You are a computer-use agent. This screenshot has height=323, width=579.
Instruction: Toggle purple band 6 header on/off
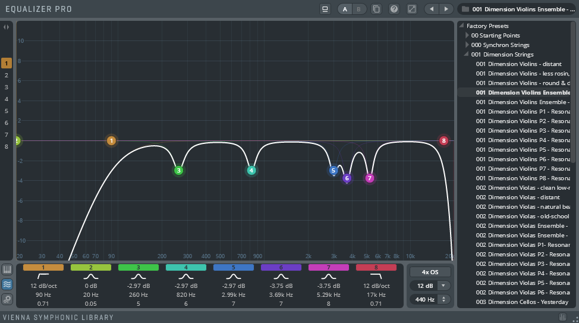[x=281, y=267]
